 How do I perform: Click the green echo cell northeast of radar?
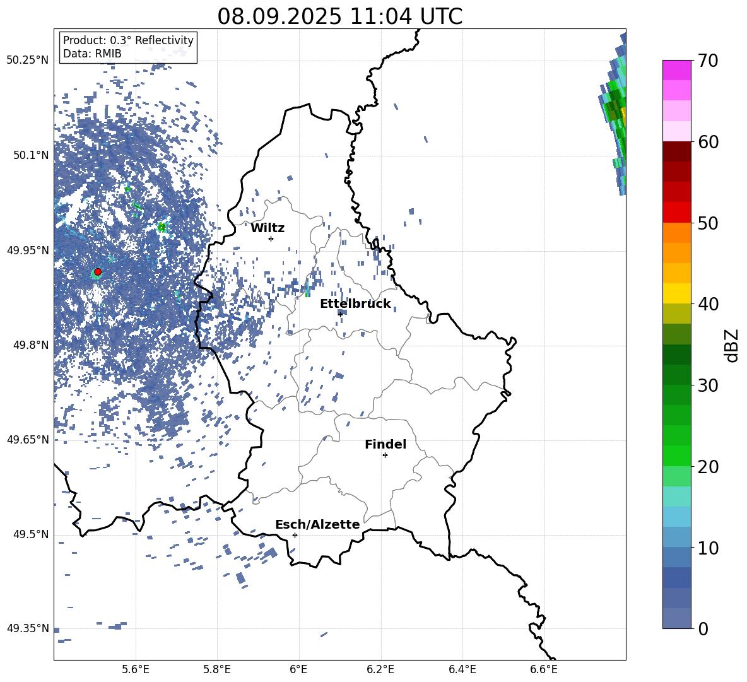point(162,226)
